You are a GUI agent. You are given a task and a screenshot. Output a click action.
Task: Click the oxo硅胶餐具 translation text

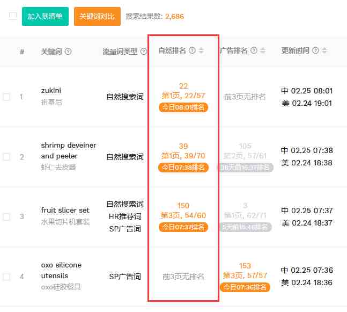click(x=61, y=287)
